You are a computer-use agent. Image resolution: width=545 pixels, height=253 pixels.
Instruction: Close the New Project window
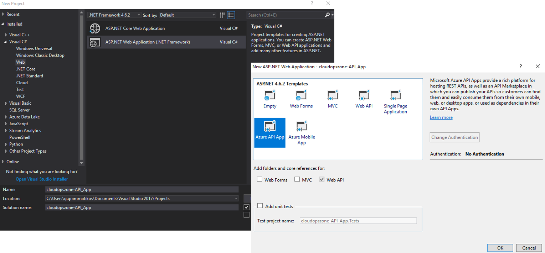pyautogui.click(x=328, y=3)
